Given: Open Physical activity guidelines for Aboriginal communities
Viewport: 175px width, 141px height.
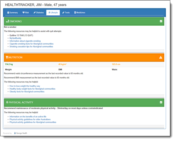Looking at the screenshot, I should 33,122.
